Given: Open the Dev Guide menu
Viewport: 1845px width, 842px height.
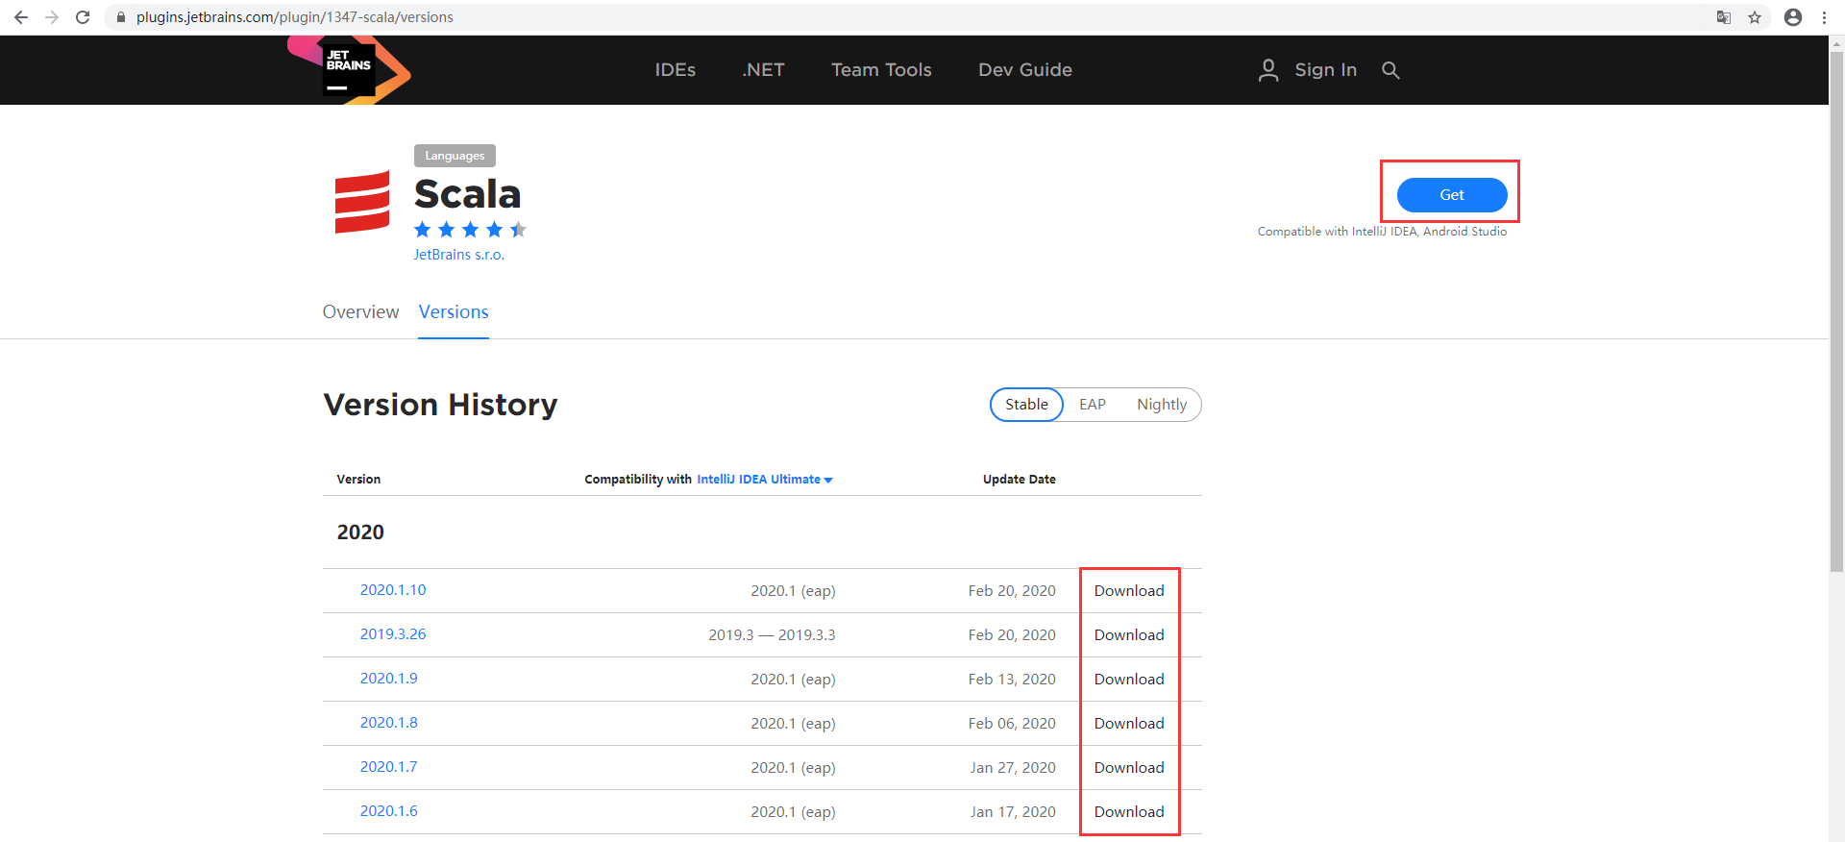Looking at the screenshot, I should point(1025,70).
